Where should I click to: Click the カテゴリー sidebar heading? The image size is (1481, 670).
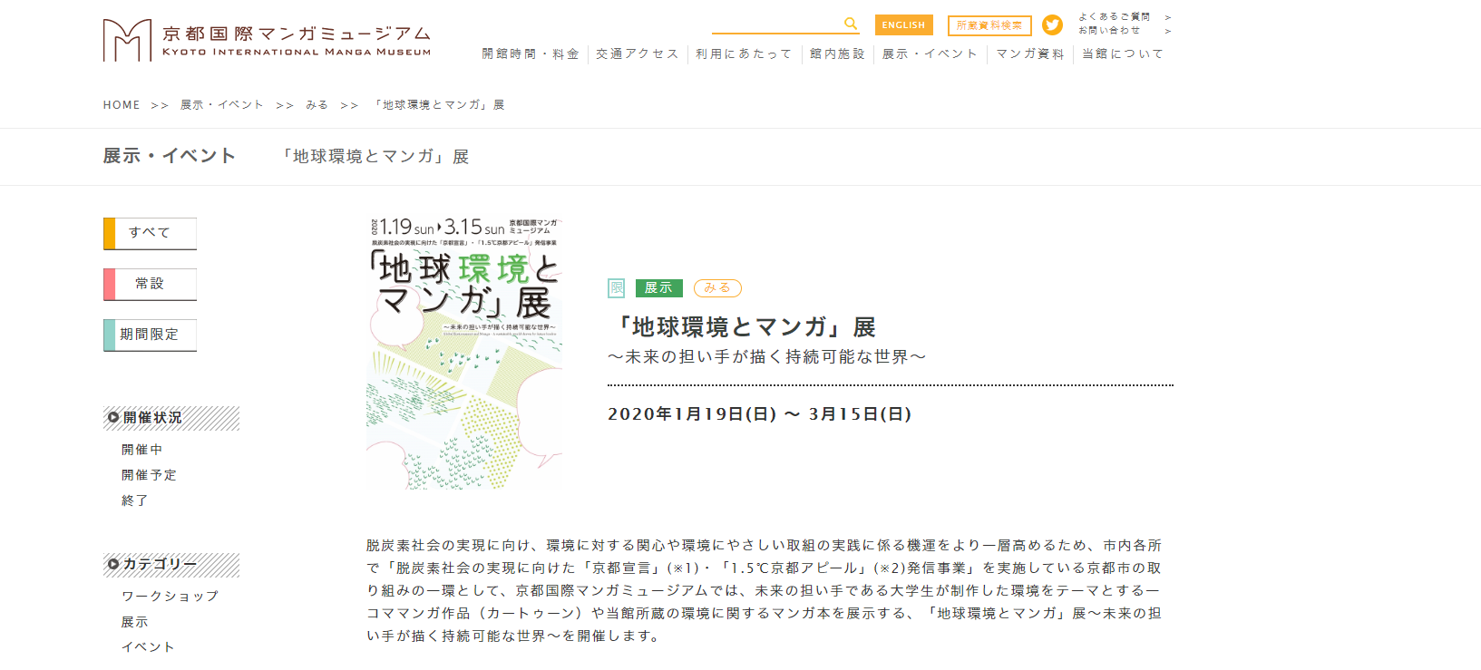171,565
